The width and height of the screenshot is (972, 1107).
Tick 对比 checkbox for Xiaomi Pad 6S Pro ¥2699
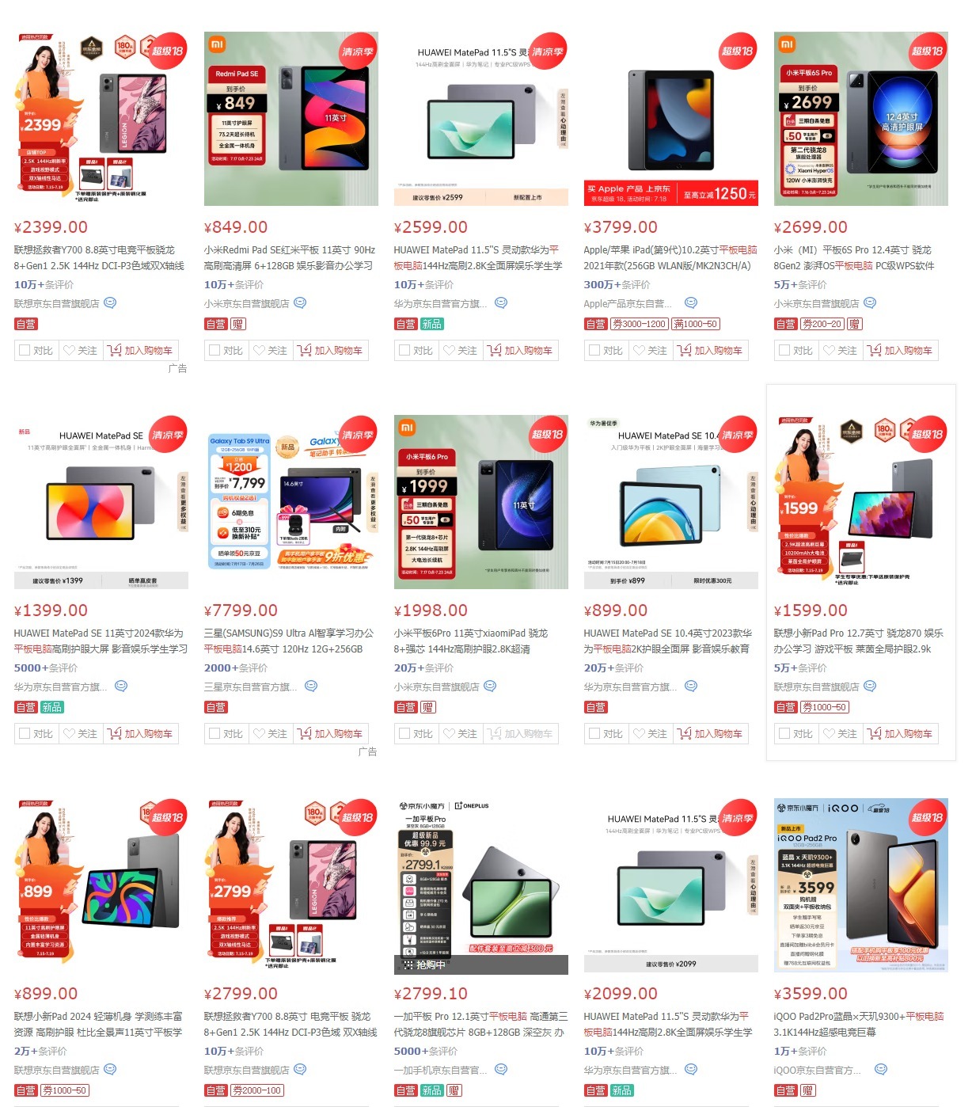pyautogui.click(x=784, y=350)
